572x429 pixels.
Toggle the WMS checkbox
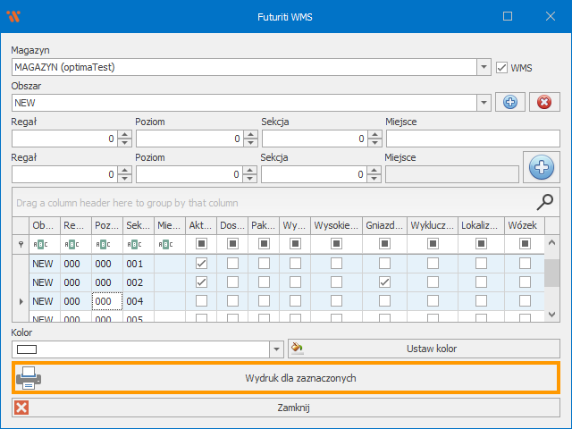pyautogui.click(x=502, y=67)
